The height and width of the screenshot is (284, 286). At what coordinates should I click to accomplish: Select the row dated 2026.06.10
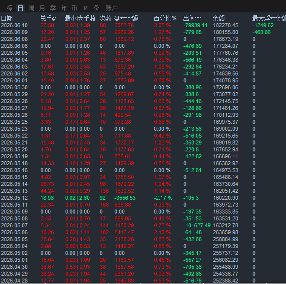[143, 25]
